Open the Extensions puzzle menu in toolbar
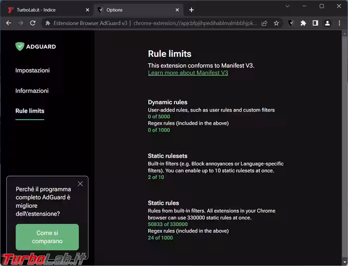348x266 pixels. click(x=303, y=23)
